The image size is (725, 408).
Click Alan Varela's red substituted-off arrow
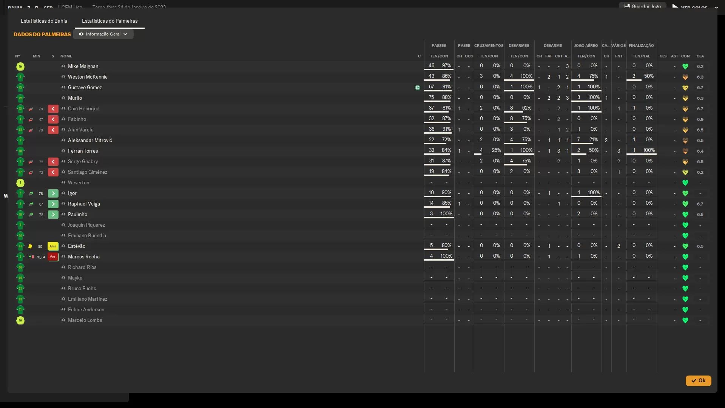click(x=53, y=130)
